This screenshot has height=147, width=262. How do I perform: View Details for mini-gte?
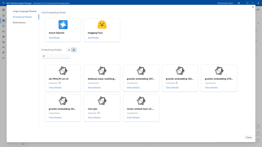(x=94, y=117)
